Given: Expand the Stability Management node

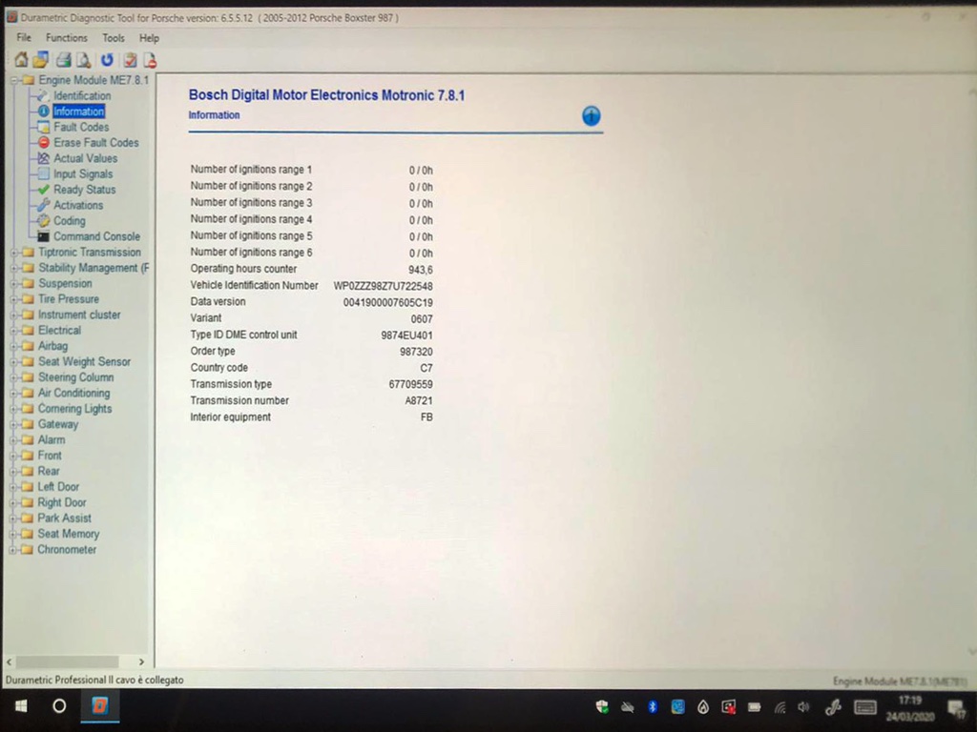Looking at the screenshot, I should point(13,268).
